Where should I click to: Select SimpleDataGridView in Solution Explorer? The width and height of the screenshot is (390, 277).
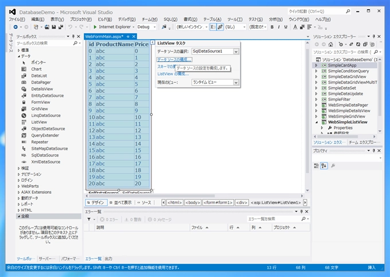click(347, 77)
